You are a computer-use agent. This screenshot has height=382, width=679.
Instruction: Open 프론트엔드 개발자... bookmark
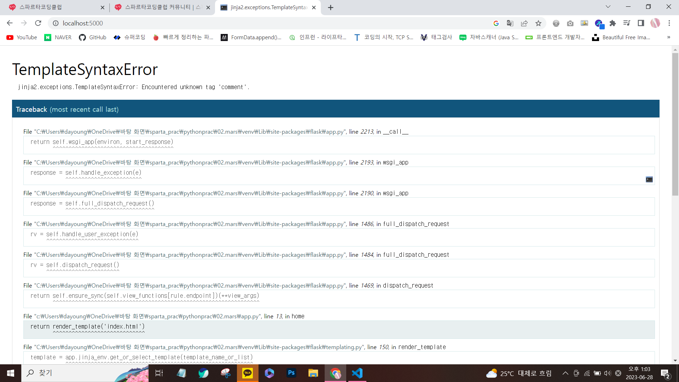[x=555, y=37]
